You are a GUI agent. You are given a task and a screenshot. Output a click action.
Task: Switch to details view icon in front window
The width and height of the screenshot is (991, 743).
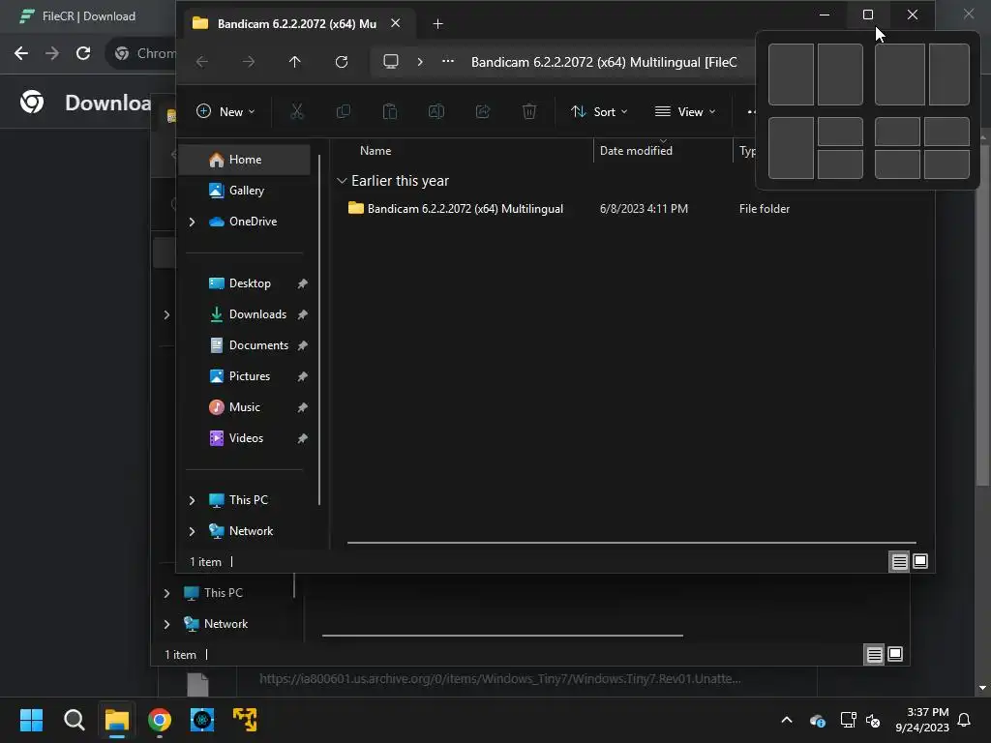click(x=899, y=561)
